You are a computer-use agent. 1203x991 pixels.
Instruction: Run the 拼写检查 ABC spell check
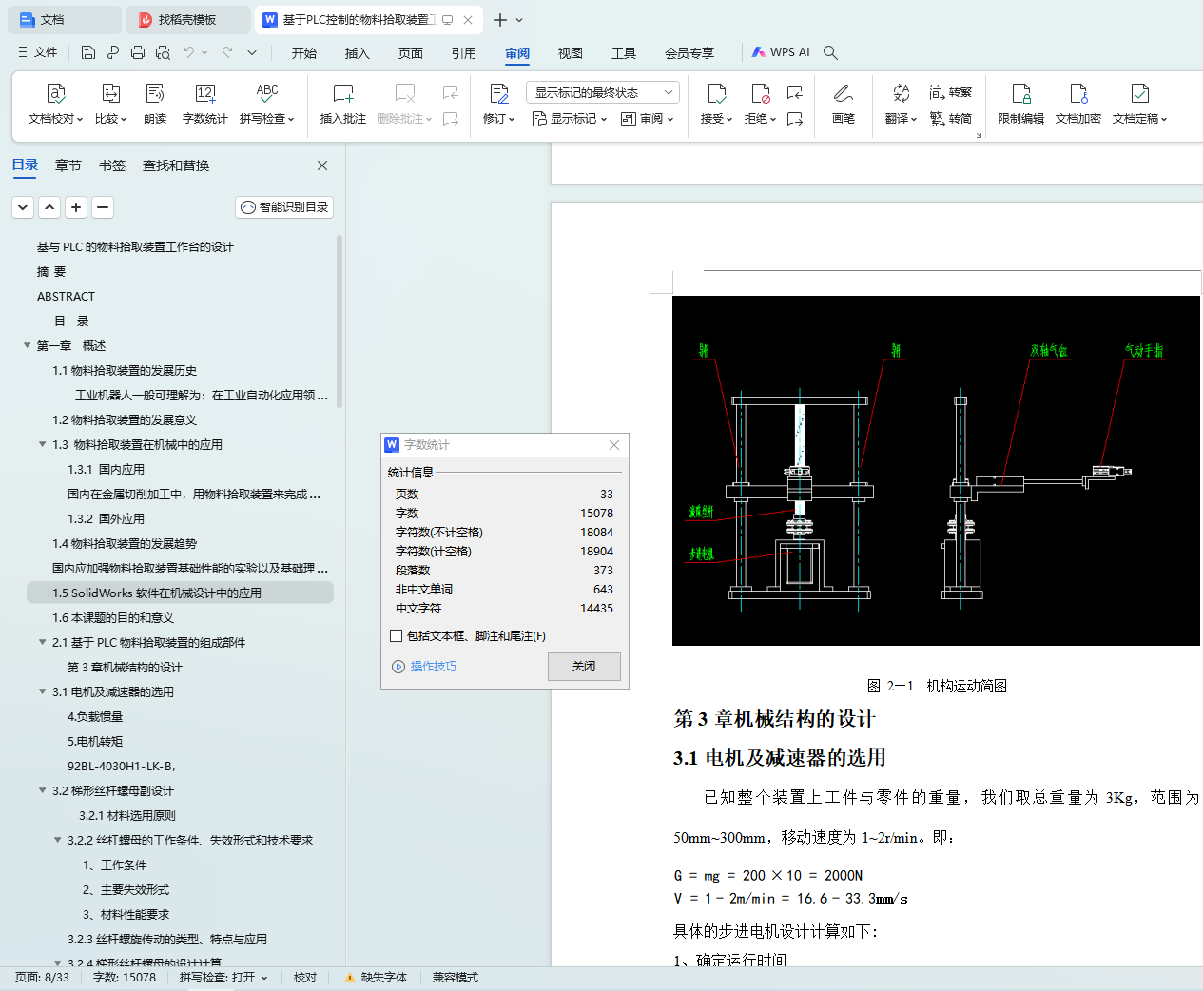point(267,93)
